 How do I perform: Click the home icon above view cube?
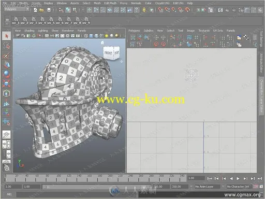tap(102, 42)
